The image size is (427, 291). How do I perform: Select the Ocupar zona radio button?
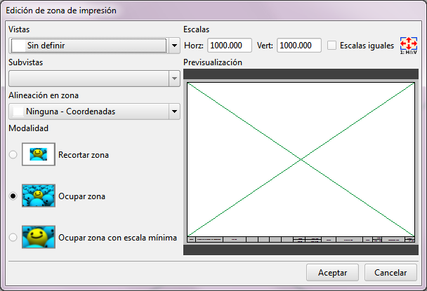[13, 197]
